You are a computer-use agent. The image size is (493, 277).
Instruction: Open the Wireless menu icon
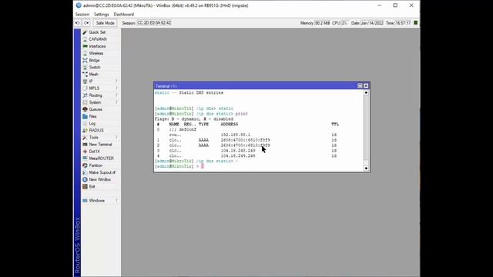(x=85, y=53)
